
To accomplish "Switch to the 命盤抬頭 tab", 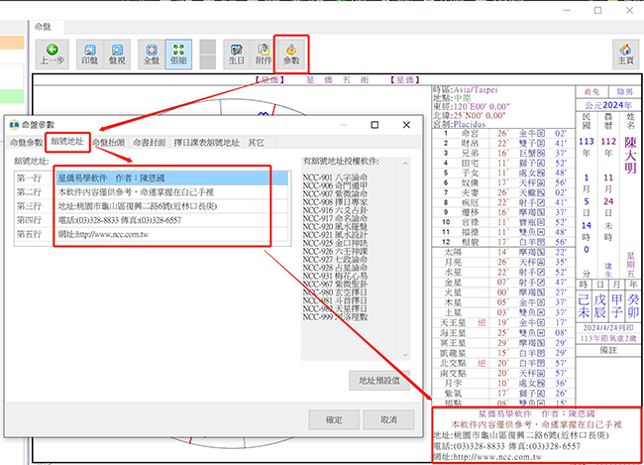I will click(x=110, y=143).
